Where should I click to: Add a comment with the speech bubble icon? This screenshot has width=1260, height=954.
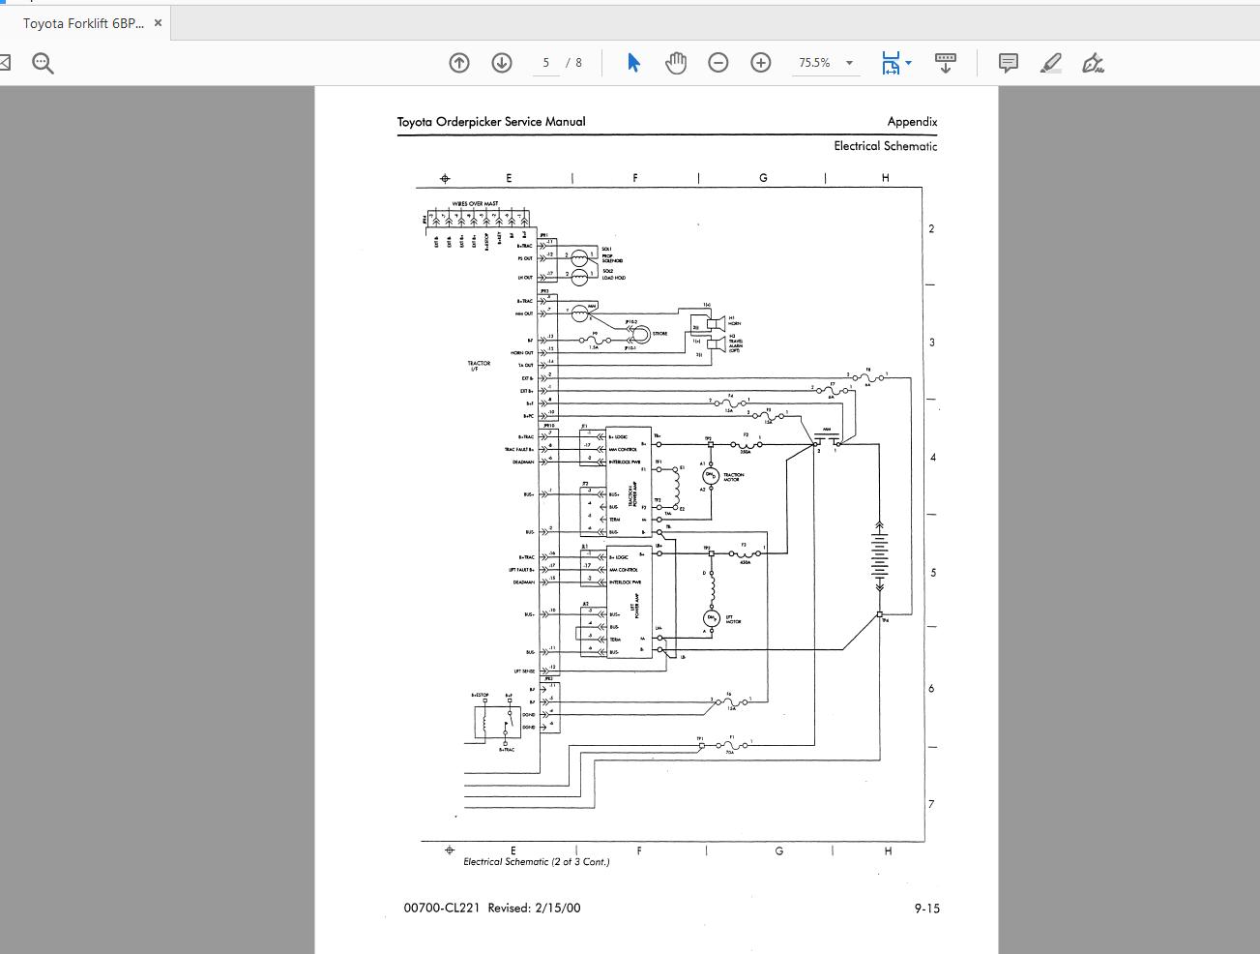pyautogui.click(x=1008, y=63)
